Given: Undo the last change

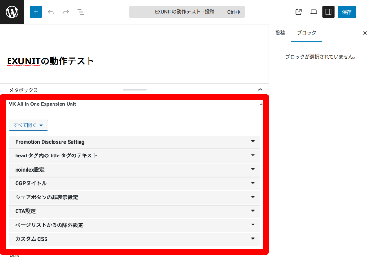Looking at the screenshot, I should point(51,12).
